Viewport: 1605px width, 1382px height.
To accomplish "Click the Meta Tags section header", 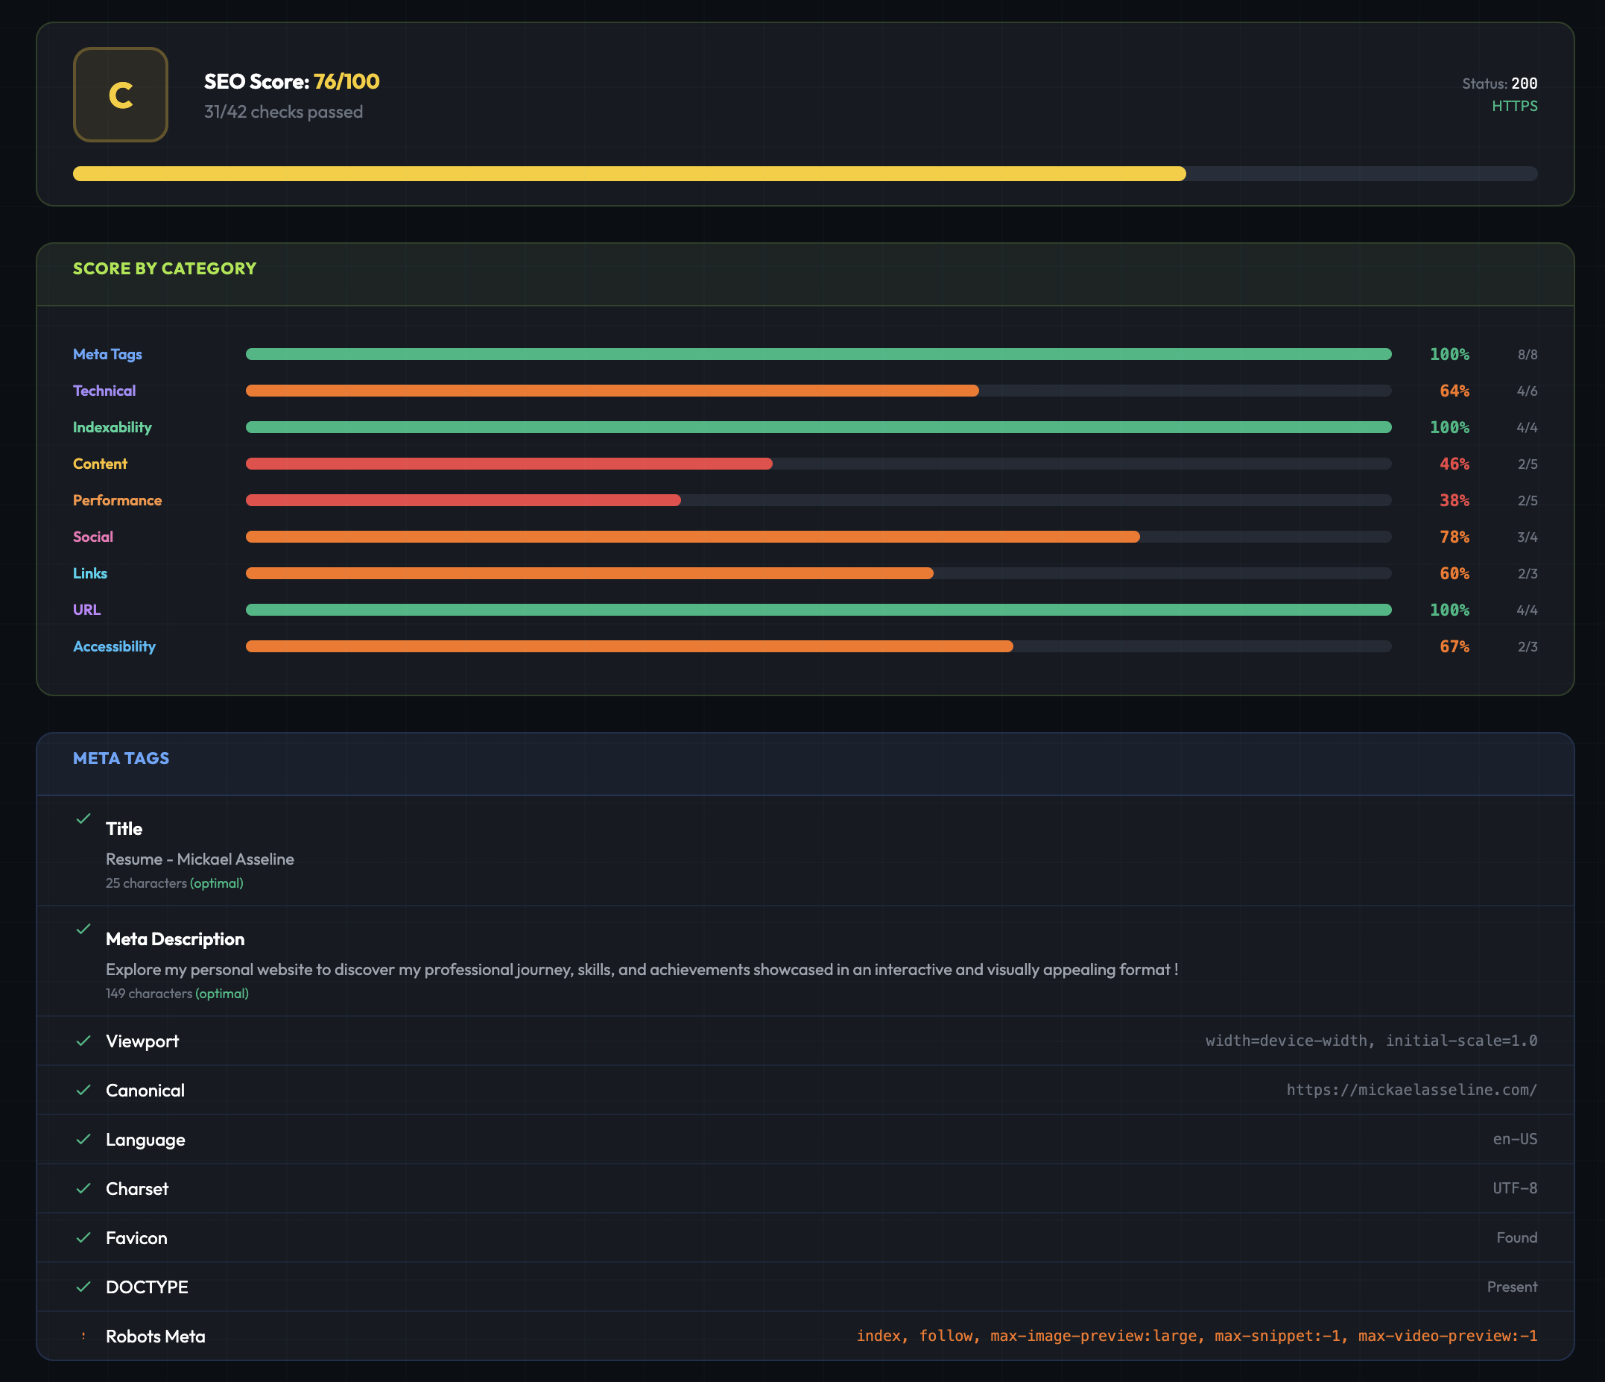I will pos(121,758).
